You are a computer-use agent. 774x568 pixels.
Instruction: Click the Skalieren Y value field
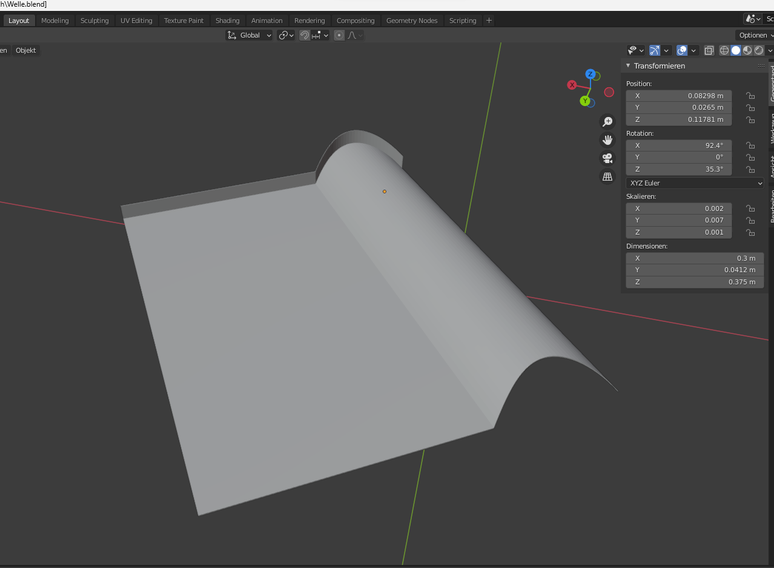pos(678,220)
